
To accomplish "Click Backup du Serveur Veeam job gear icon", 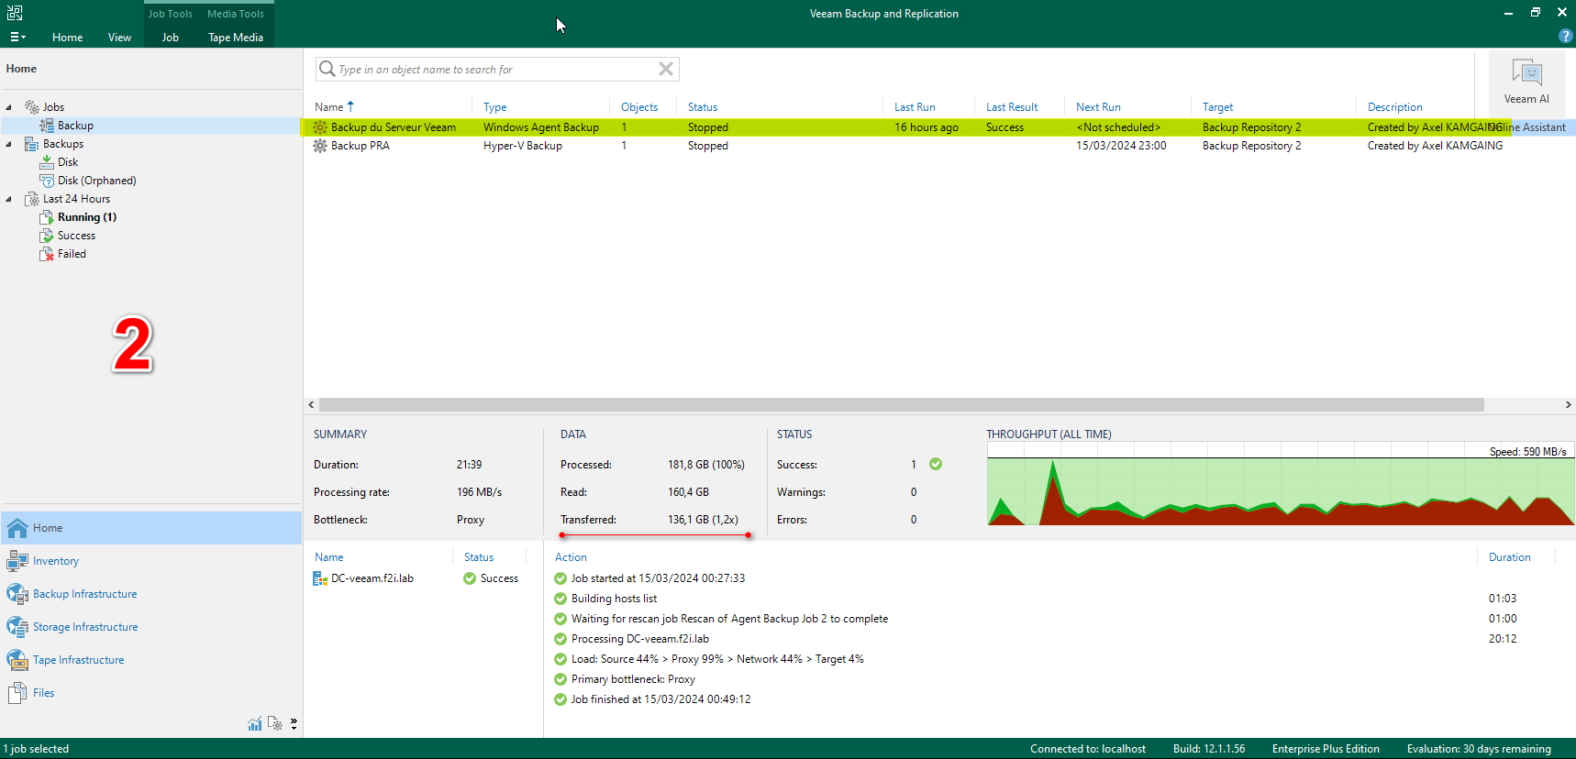I will point(320,127).
